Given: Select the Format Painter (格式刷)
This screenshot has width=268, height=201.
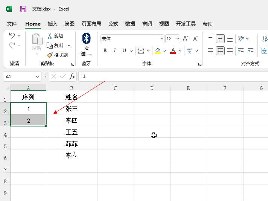Looking at the screenshot, I should 57,55.
